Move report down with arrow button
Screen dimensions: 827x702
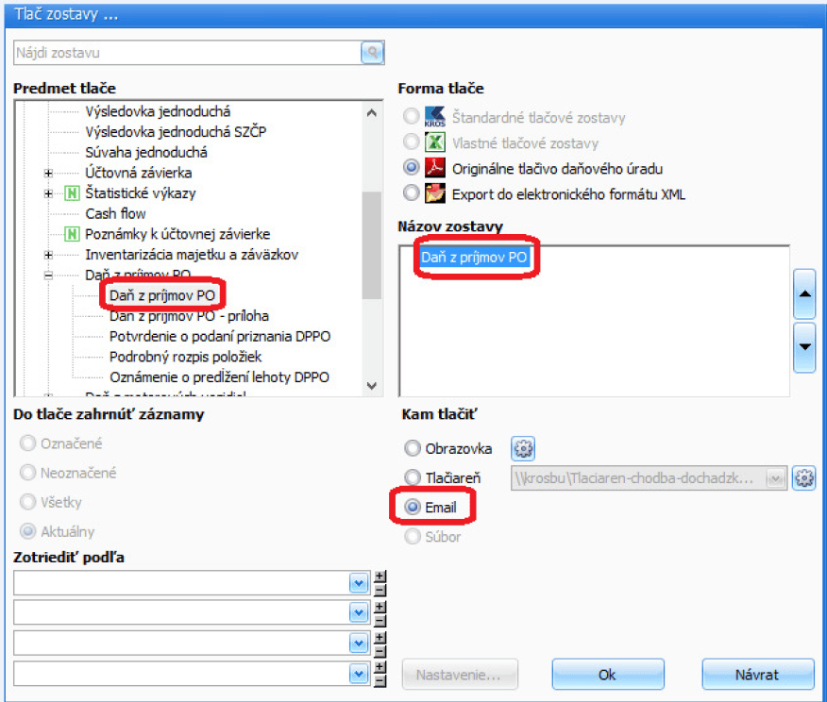point(805,344)
